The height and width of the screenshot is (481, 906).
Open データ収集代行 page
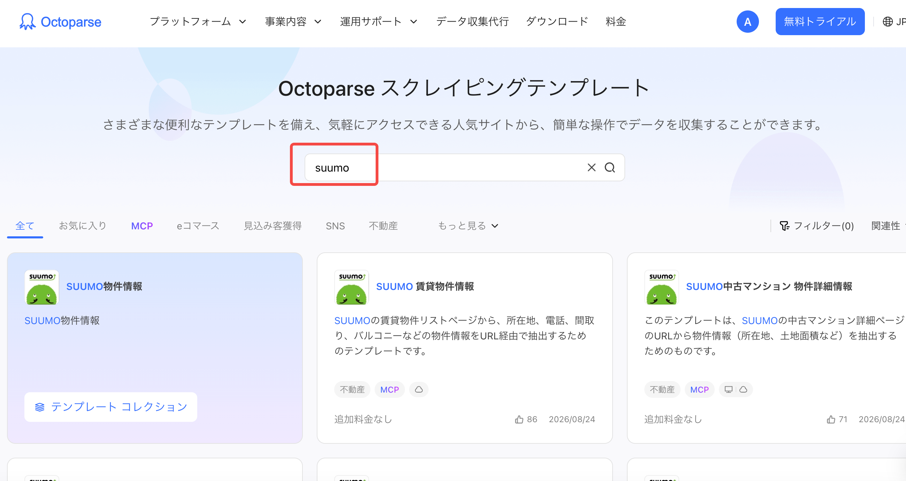click(x=473, y=22)
